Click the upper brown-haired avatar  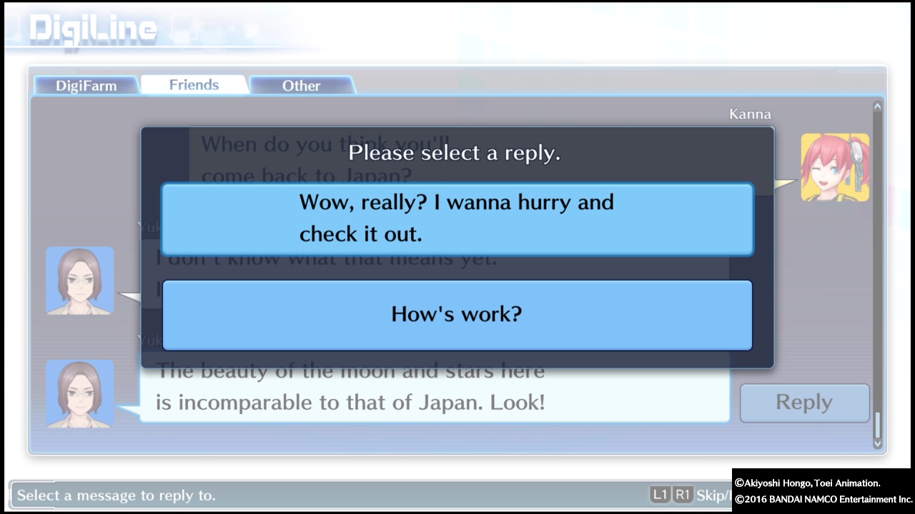pos(80,281)
